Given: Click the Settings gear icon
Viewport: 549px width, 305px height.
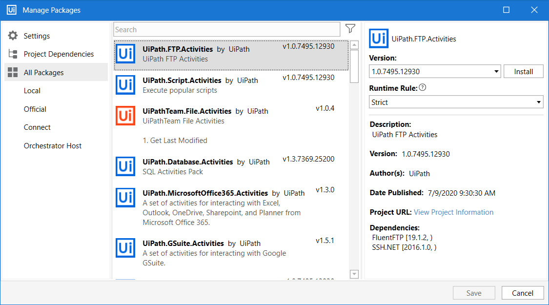Looking at the screenshot, I should pyautogui.click(x=13, y=35).
